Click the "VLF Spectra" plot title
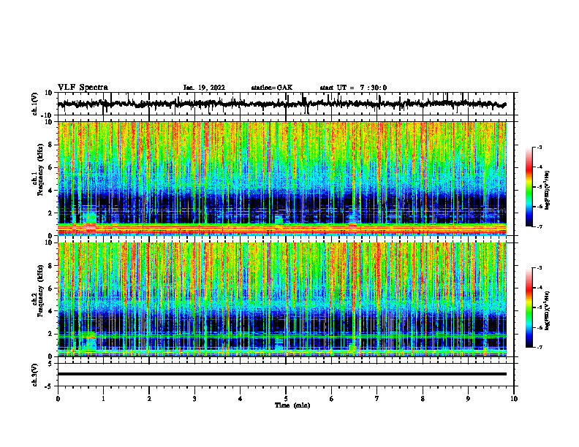The image size is (579, 447). (x=83, y=88)
